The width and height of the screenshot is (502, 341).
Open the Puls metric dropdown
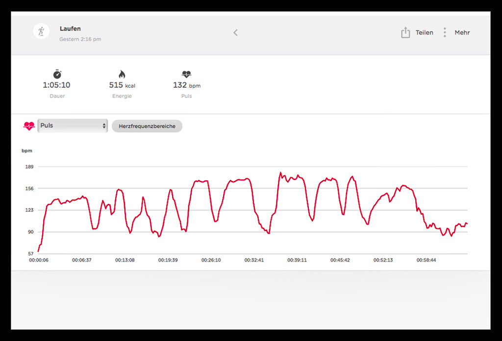[x=73, y=126]
